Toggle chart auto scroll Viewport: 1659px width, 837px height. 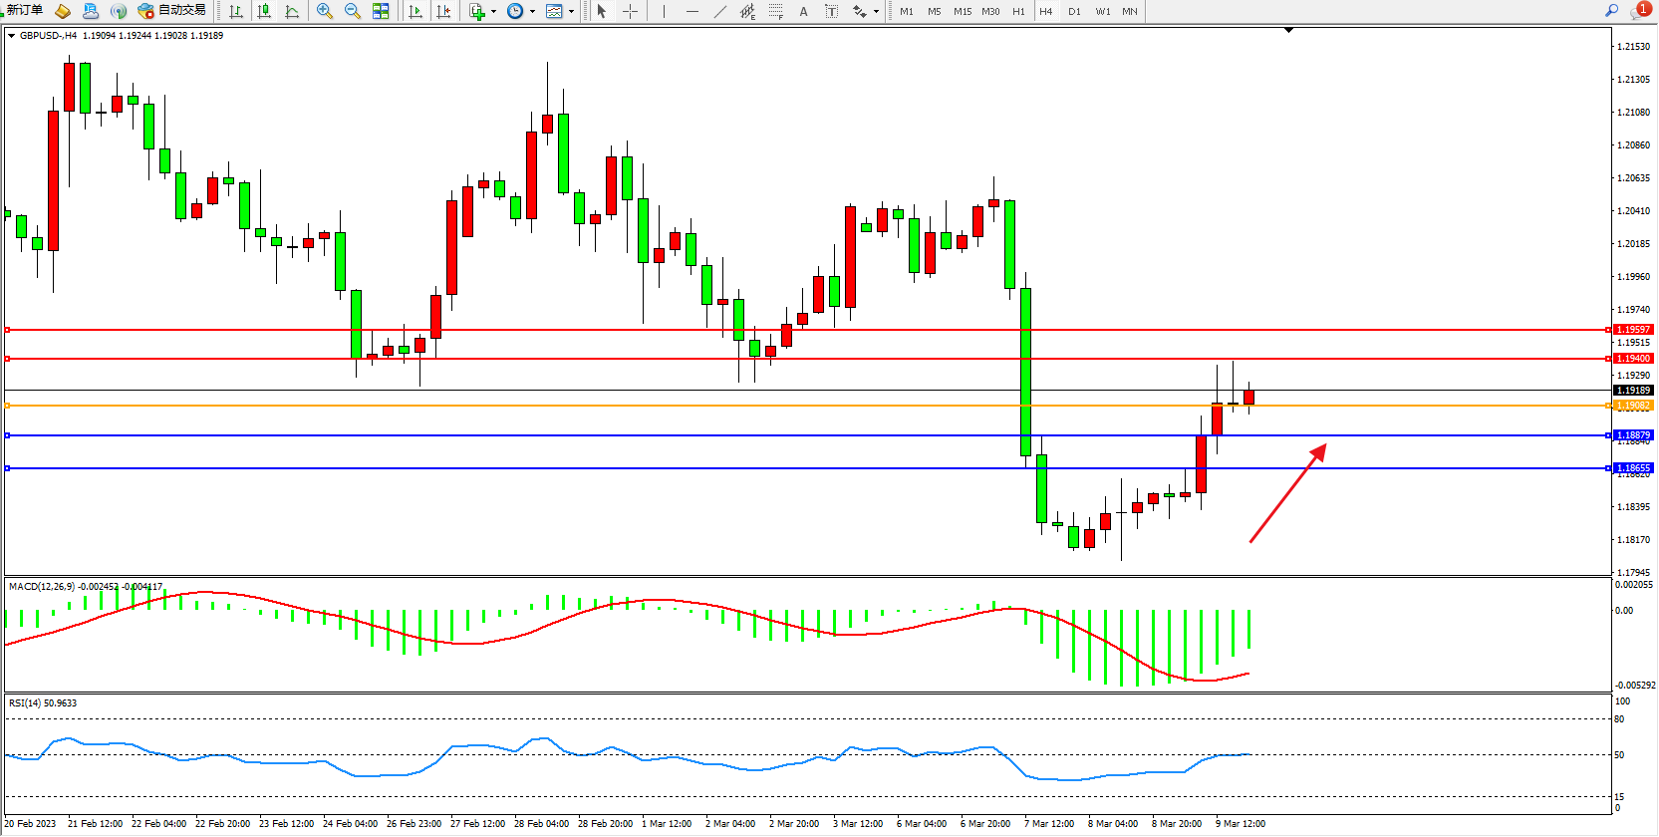pyautogui.click(x=415, y=11)
